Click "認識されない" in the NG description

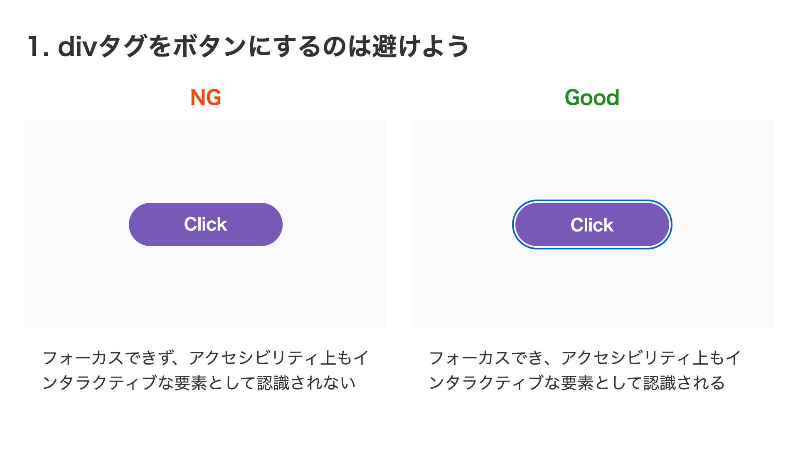[305, 383]
